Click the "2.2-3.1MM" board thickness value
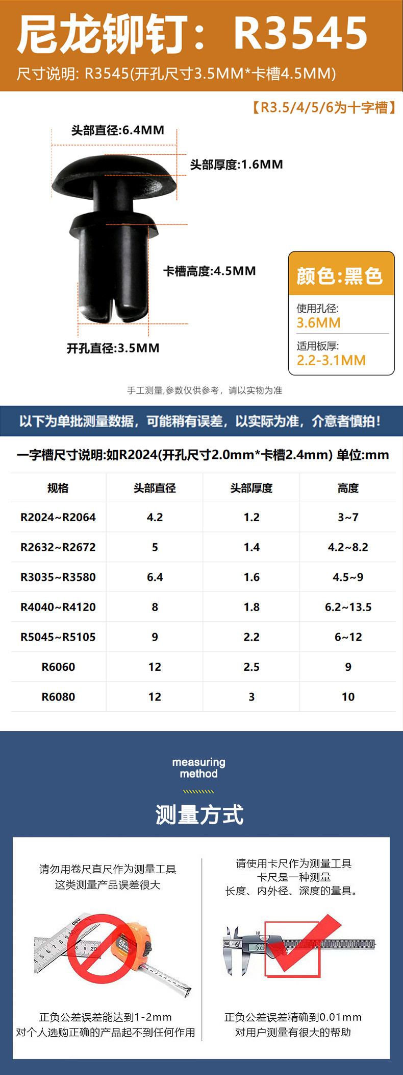 click(332, 360)
